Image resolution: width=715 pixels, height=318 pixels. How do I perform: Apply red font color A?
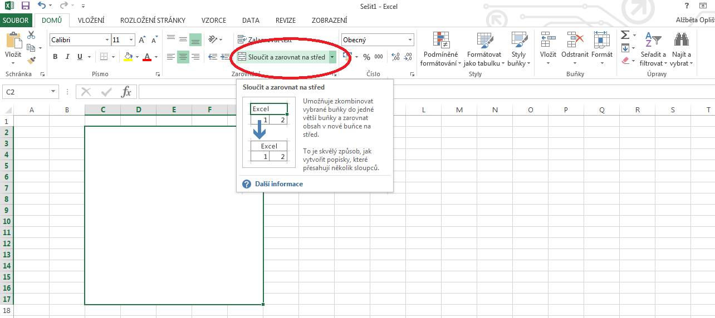click(148, 57)
